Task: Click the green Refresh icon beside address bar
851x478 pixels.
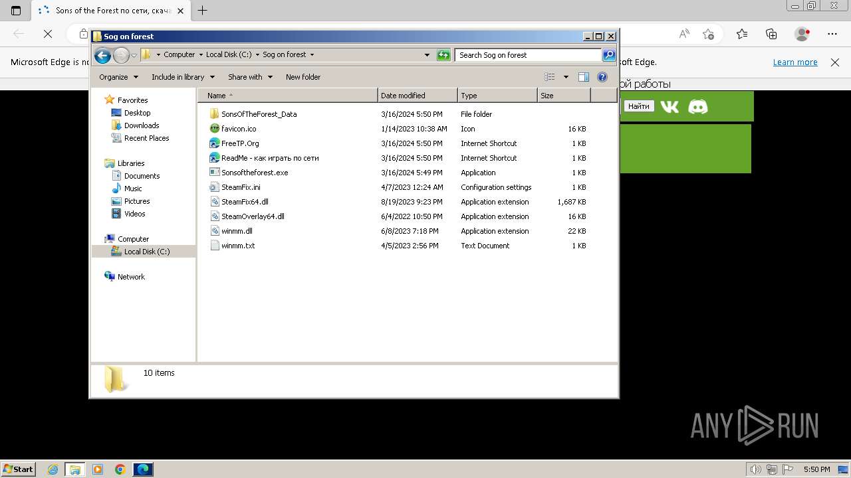Action: point(443,55)
